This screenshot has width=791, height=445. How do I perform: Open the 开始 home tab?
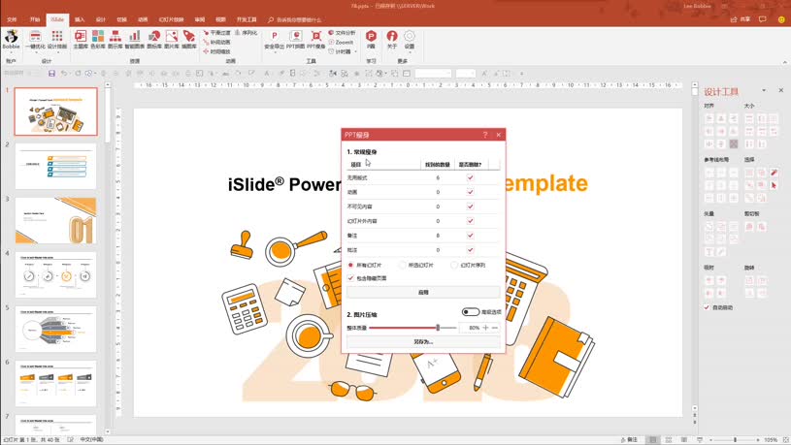coord(34,19)
